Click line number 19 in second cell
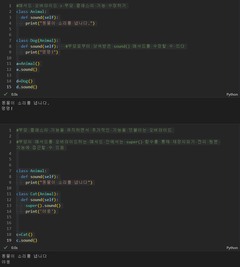Screen dimensions: 240x267 click(x=9, y=240)
